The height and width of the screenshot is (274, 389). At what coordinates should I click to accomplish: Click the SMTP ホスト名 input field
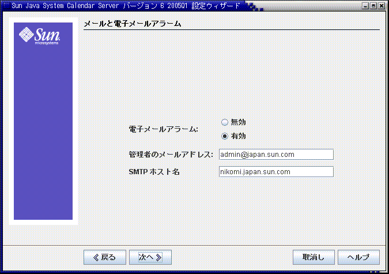click(276, 172)
